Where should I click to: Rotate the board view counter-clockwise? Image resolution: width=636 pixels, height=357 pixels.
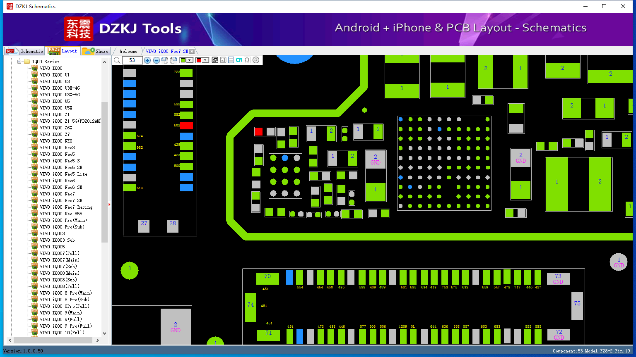(173, 60)
